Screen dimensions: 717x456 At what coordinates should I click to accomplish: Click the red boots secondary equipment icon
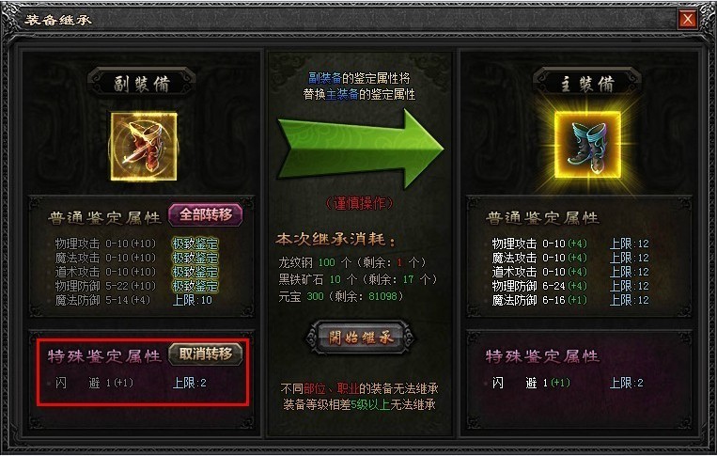144,147
